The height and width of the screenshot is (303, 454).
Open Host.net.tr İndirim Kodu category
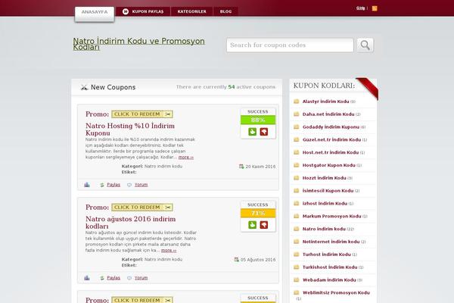(x=331, y=152)
